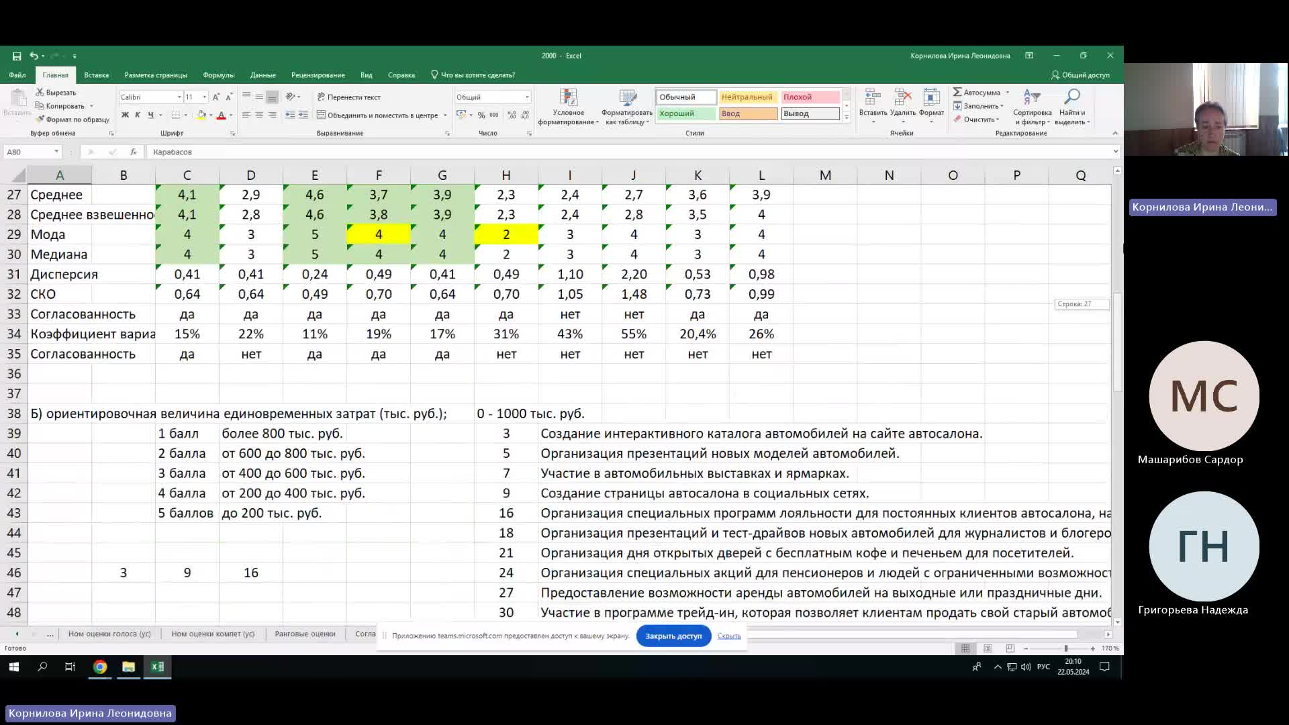
Task: Activate the Format Painter (Формат по образцу)
Action: click(73, 119)
